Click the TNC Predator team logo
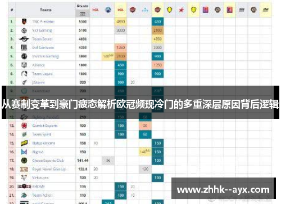Image resolution: width=281 pixels, height=204 pixels. tap(24, 21)
